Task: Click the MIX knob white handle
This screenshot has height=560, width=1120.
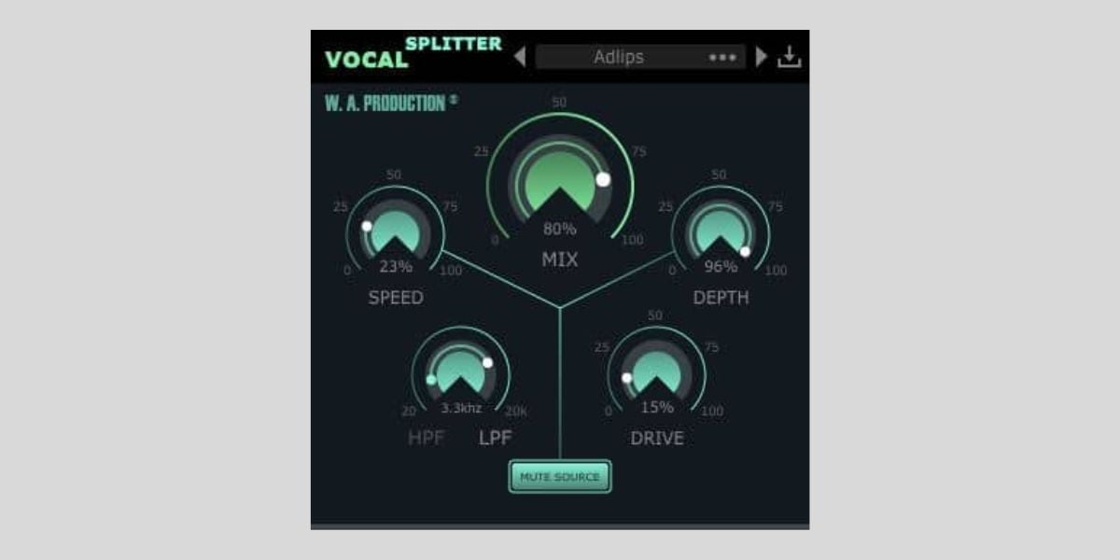Action: pyautogui.click(x=603, y=179)
